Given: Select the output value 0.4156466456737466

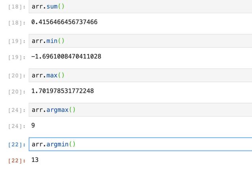Looking at the screenshot, I should [64, 22].
